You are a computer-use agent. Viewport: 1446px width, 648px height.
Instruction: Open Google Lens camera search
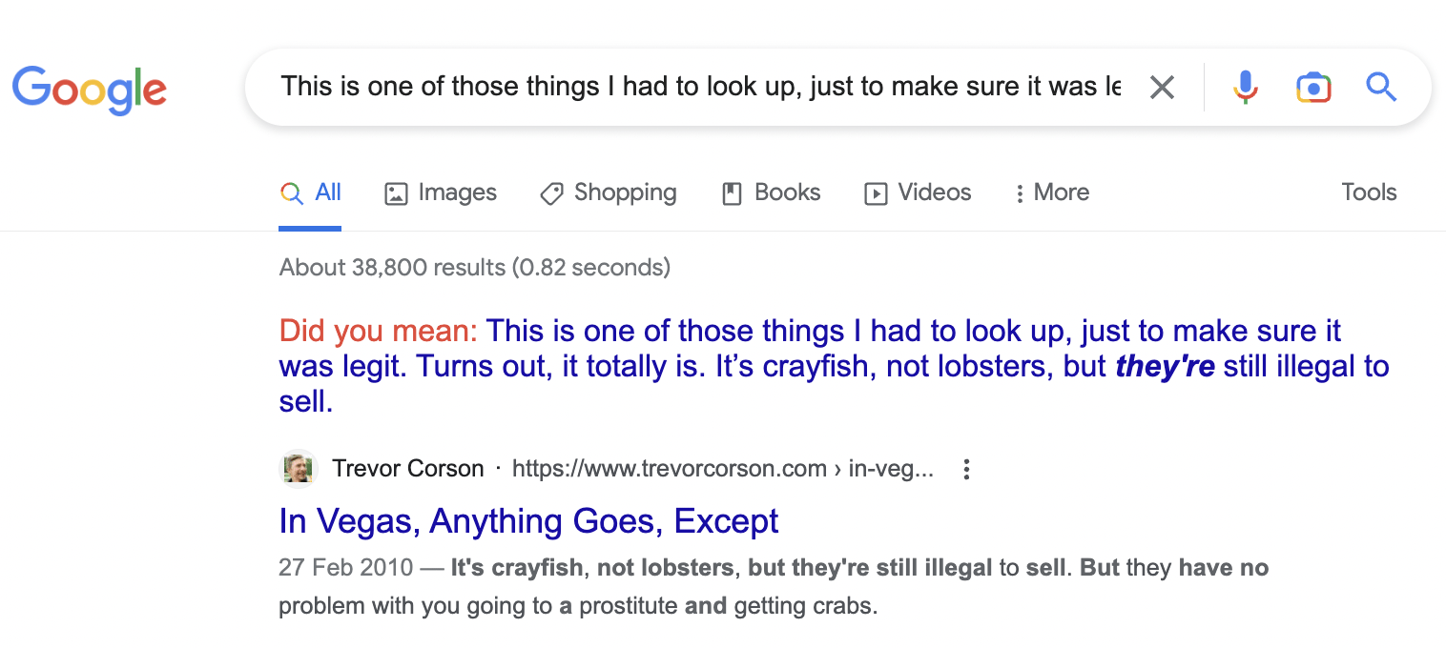(x=1312, y=87)
